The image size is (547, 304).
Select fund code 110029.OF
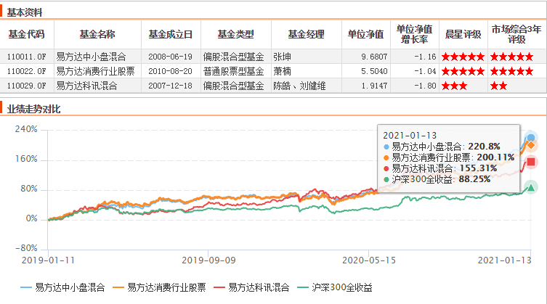click(26, 86)
